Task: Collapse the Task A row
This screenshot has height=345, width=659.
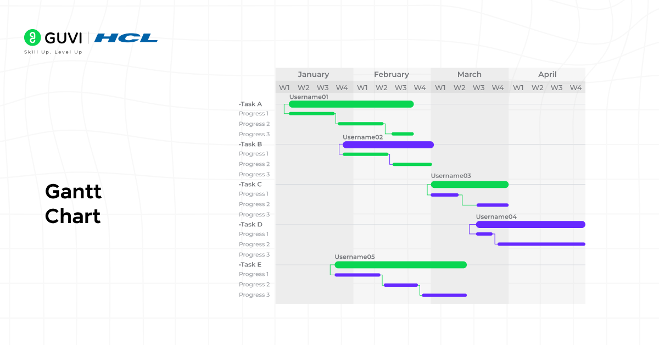Action: click(252, 103)
